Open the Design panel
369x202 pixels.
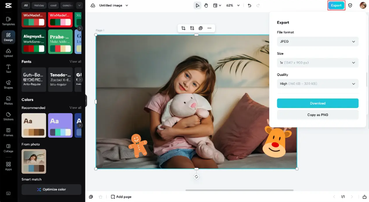pos(8,37)
